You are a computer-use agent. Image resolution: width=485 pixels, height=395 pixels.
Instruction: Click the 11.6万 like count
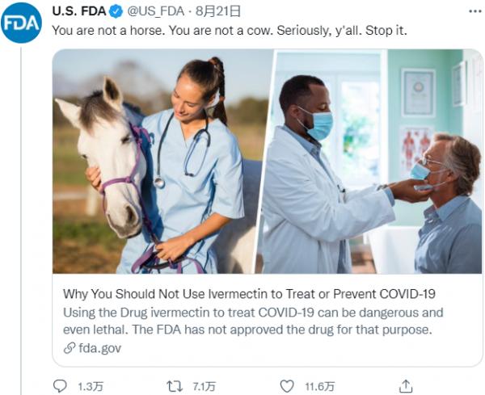coord(320,386)
